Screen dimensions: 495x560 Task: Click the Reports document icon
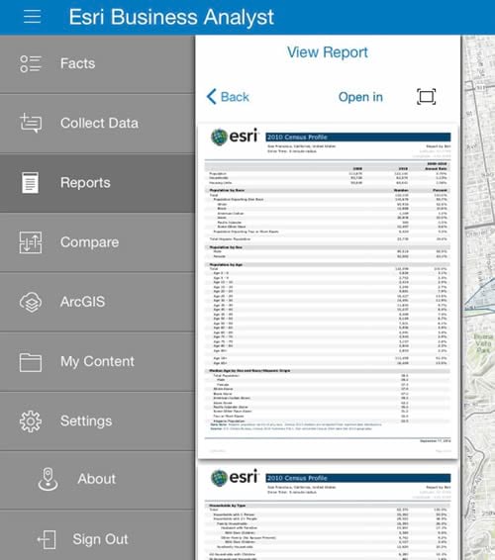31,182
